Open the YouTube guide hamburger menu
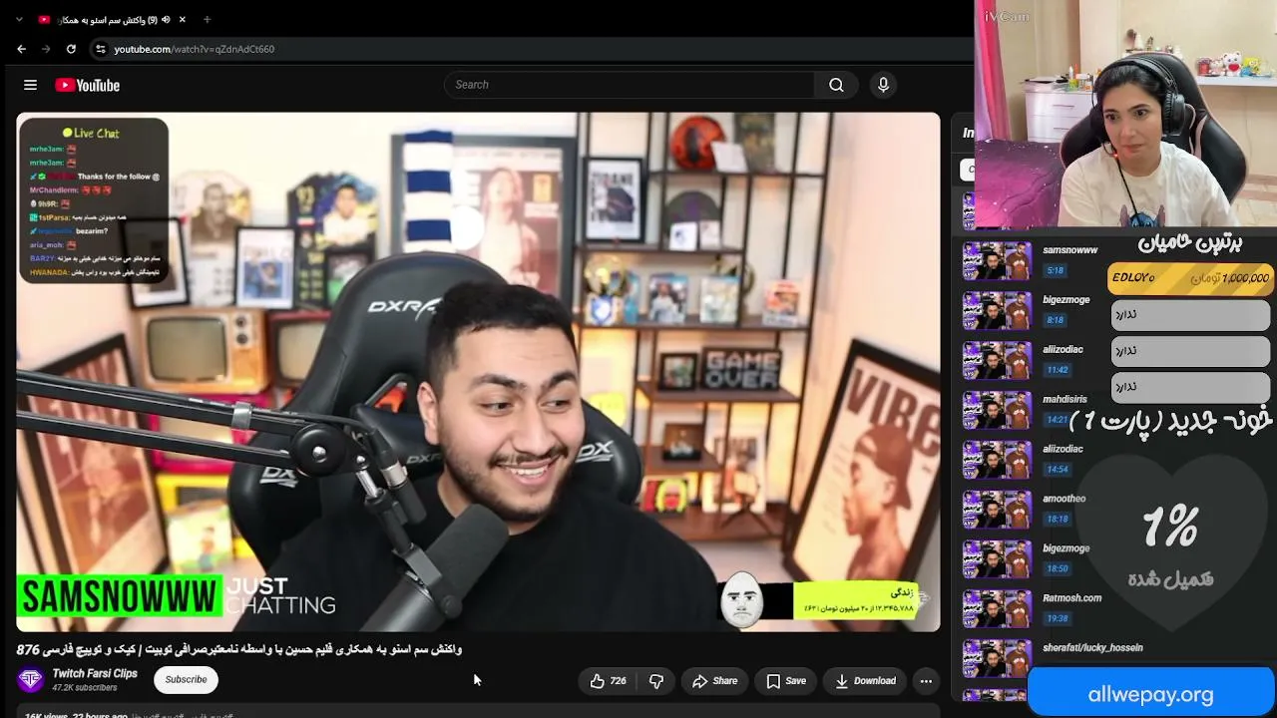Screen dimensions: 1277x718 coord(30,86)
